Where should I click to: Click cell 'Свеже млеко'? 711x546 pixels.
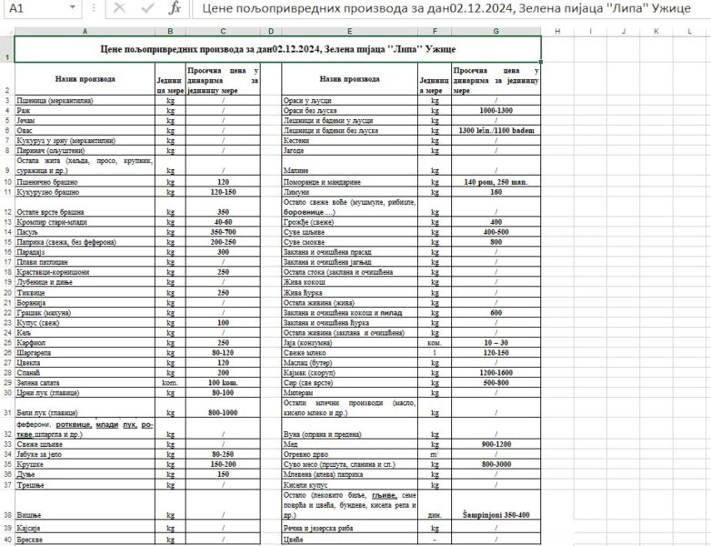pyautogui.click(x=350, y=353)
